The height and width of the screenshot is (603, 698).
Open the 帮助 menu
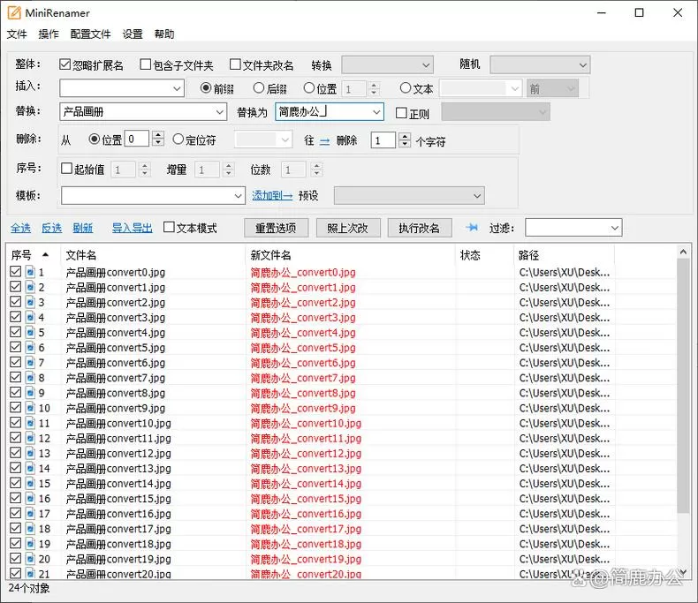tap(164, 34)
